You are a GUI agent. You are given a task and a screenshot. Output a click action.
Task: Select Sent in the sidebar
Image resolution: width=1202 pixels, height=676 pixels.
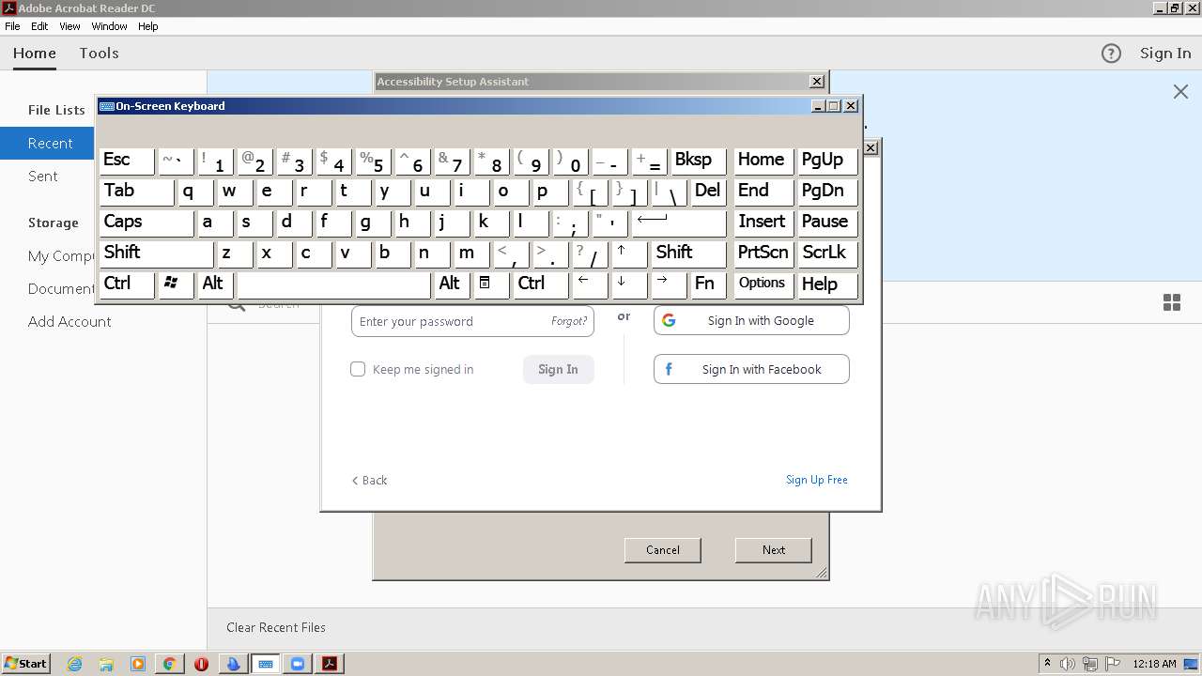click(x=42, y=176)
